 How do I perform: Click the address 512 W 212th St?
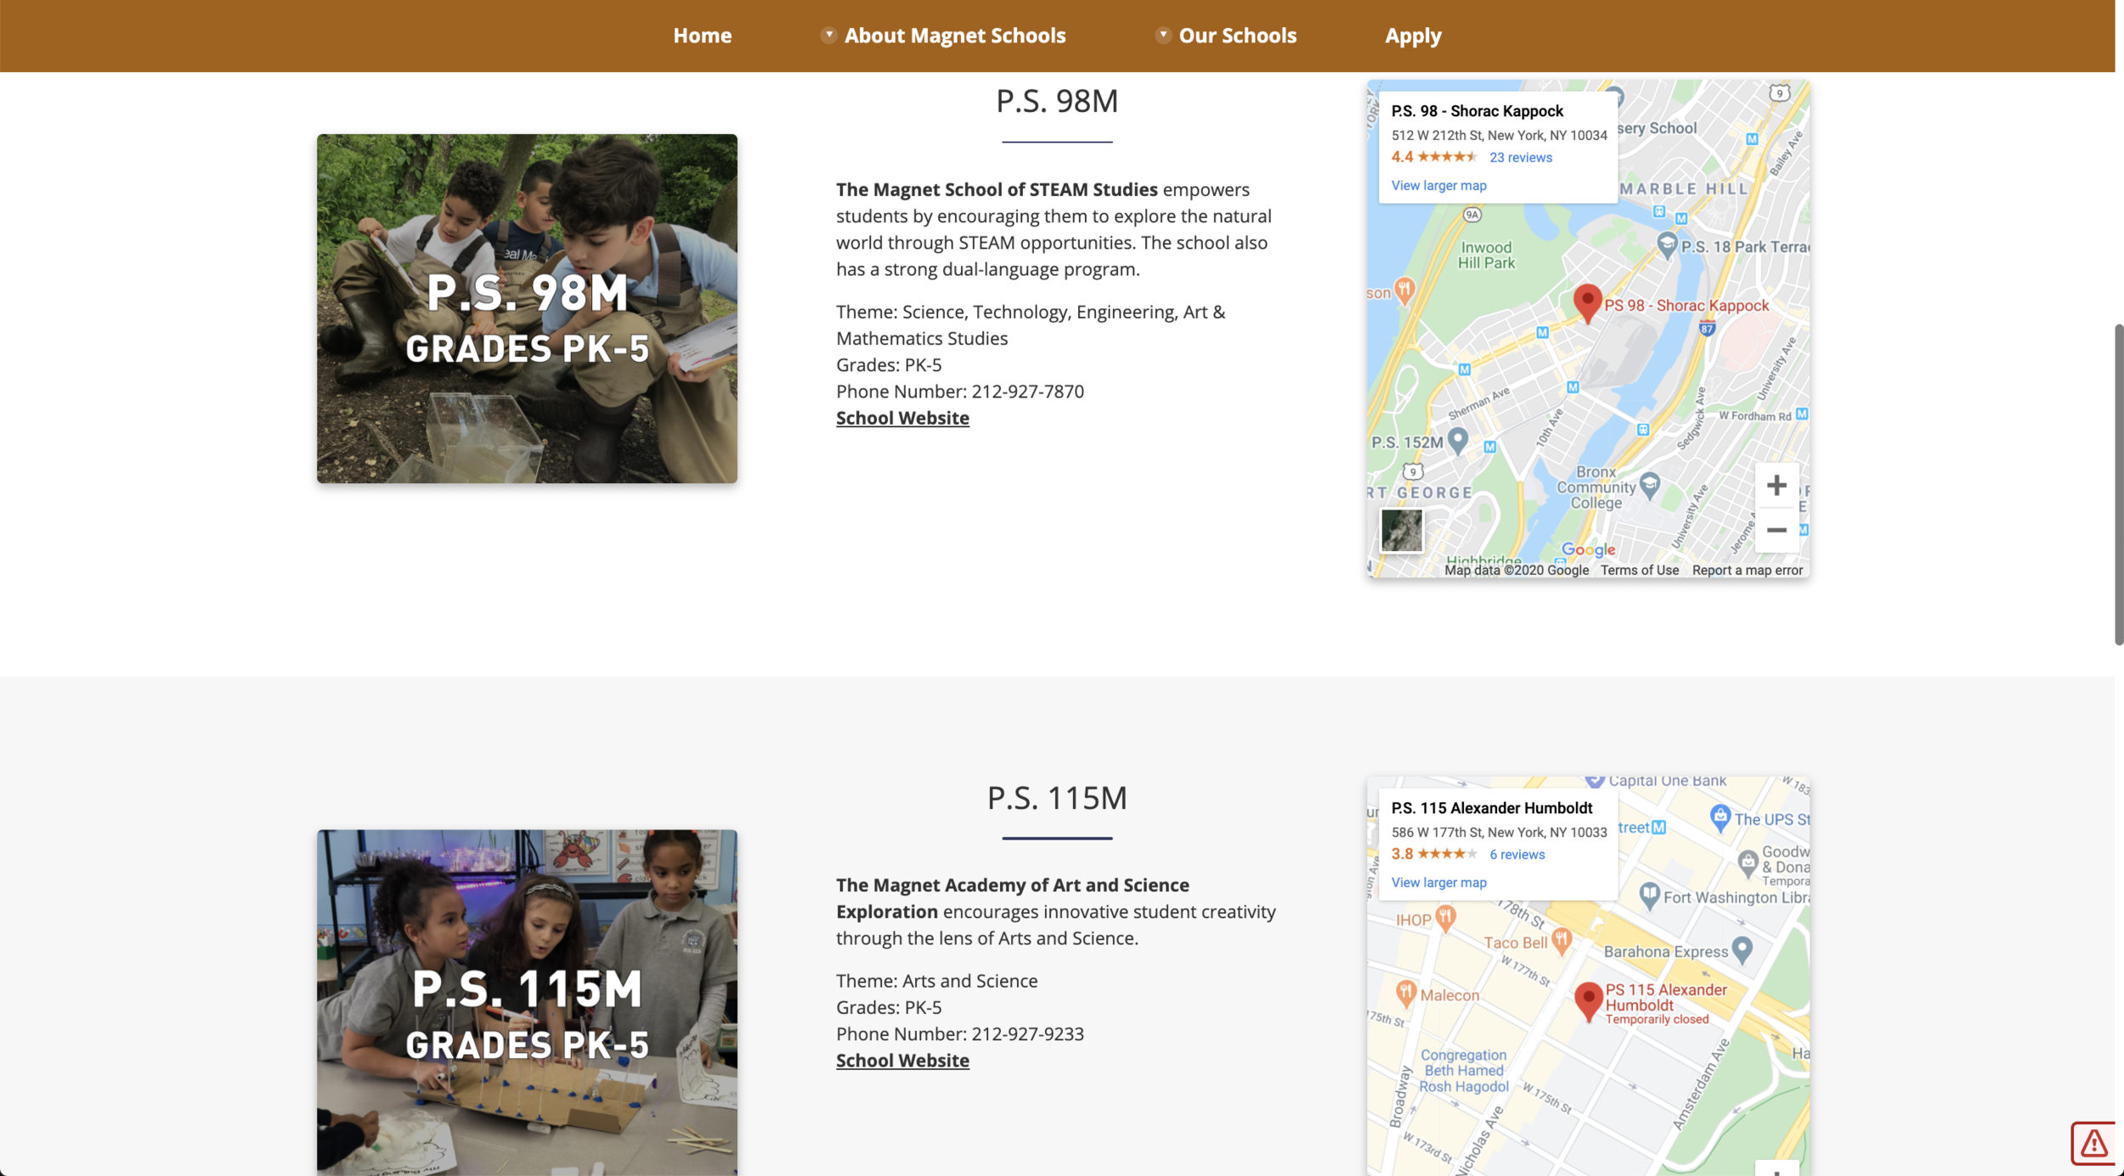coord(1499,136)
